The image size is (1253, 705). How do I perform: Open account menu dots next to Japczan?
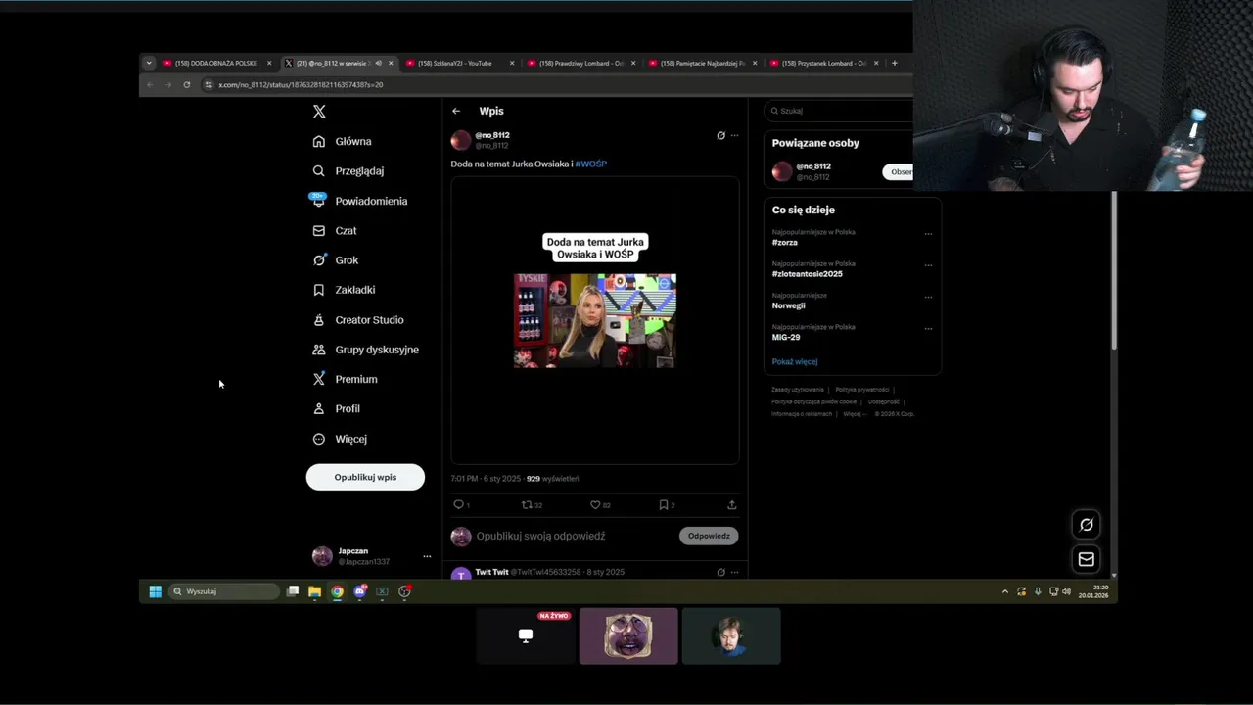click(427, 556)
